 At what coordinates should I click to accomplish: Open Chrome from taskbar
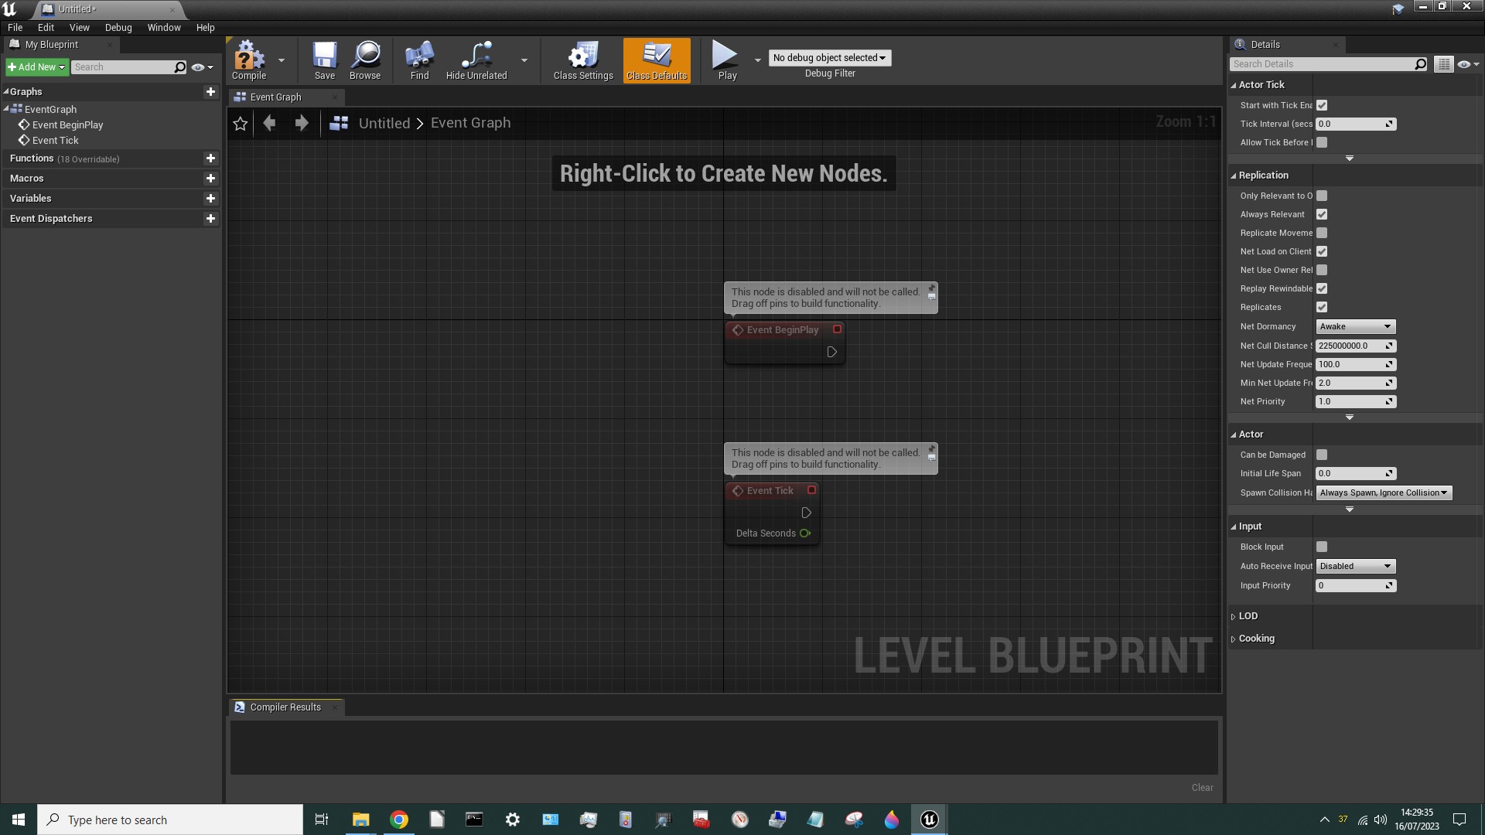(399, 820)
